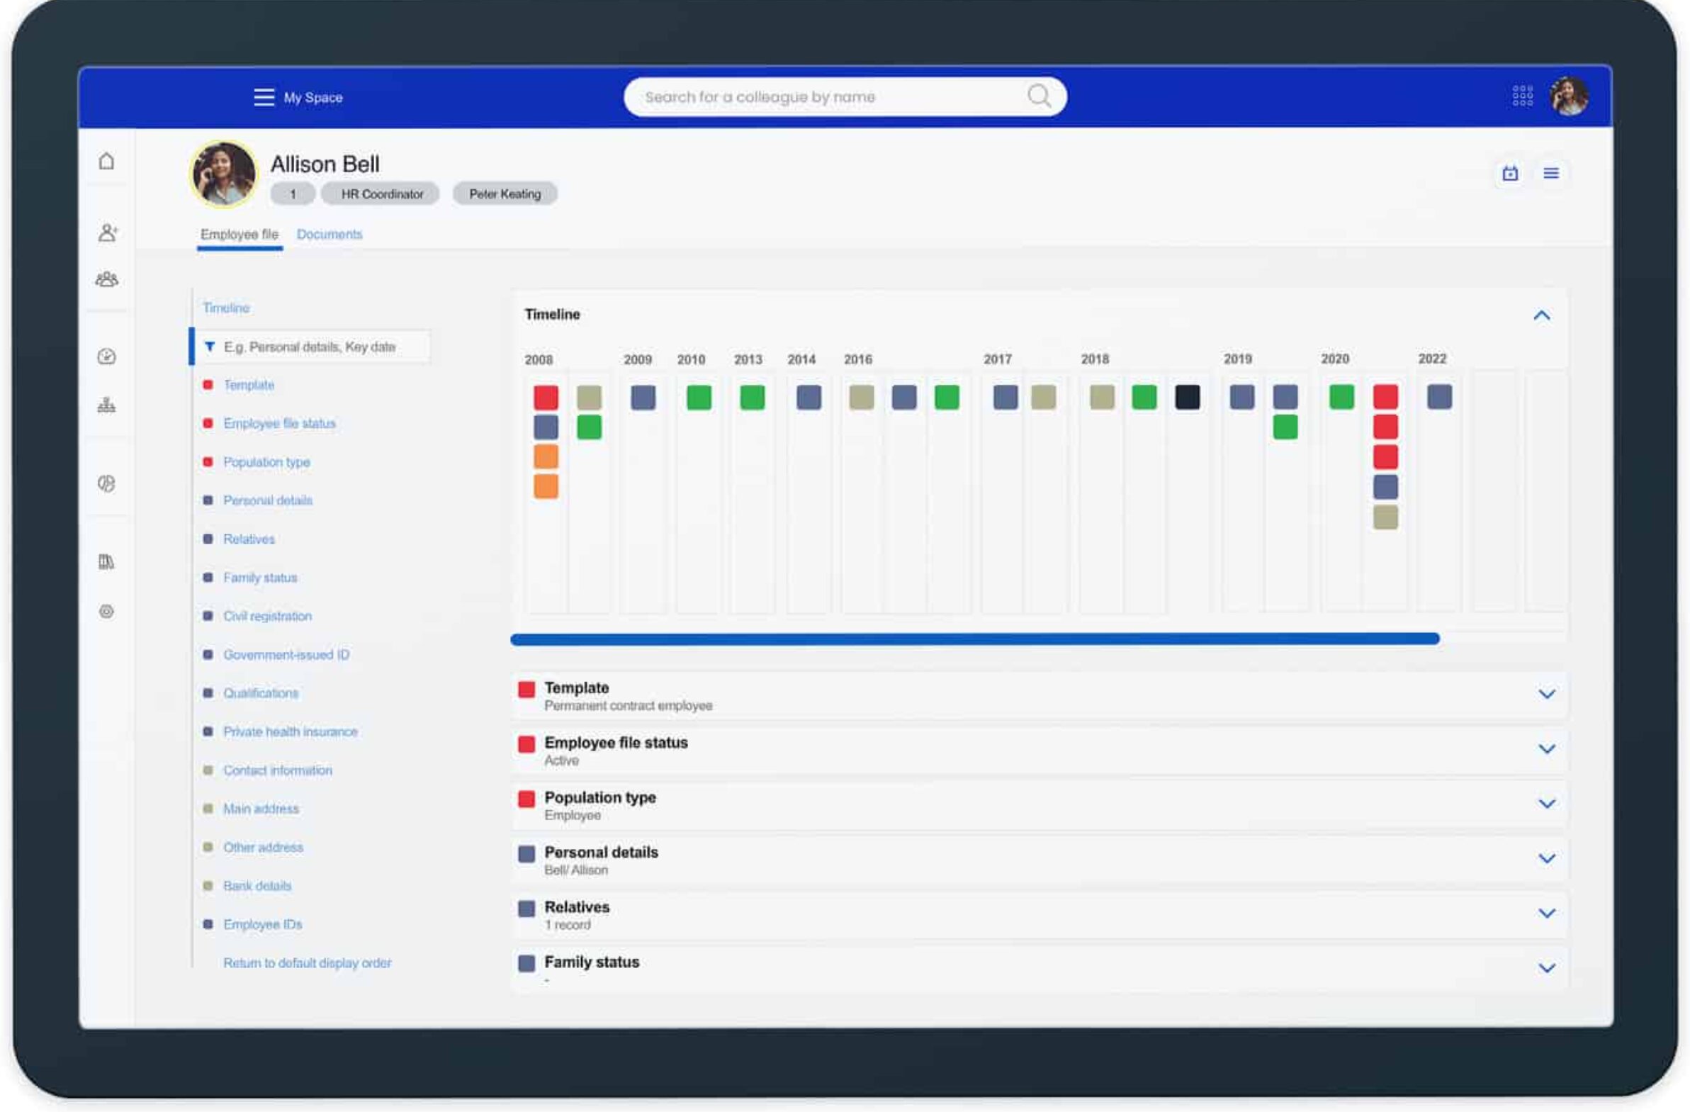Expand the Personal details section

(x=1547, y=858)
